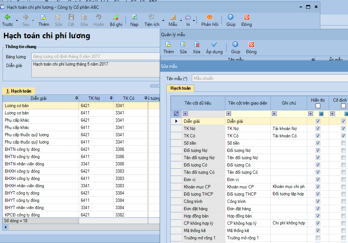The image size is (348, 243).
Task: Select CP không hợp lý row
Action: [259, 223]
